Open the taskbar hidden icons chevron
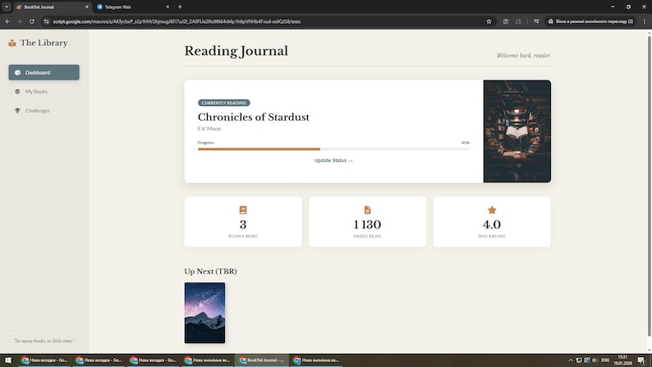The width and height of the screenshot is (652, 367). (x=571, y=360)
